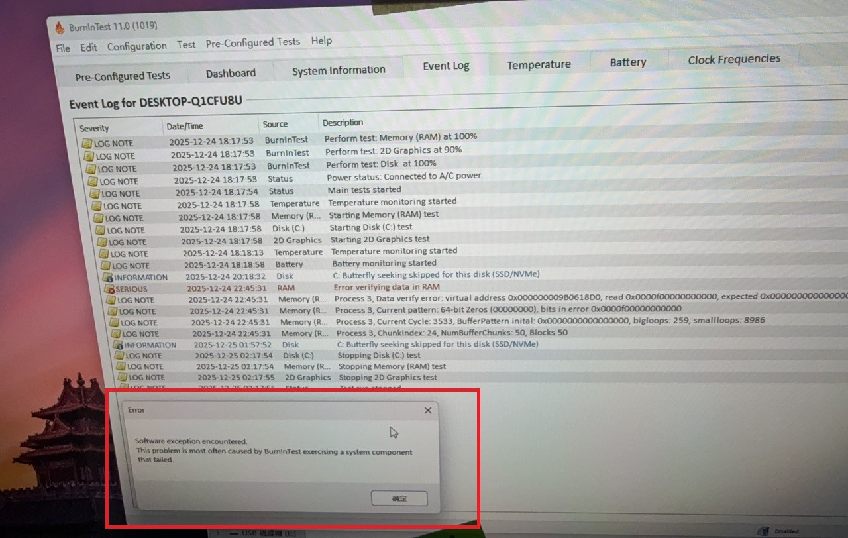
Task: Select the "Error verifying data in RAM" description
Action: pos(387,287)
